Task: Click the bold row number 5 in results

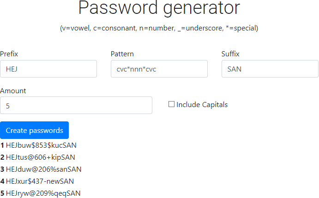Action: 2,193
